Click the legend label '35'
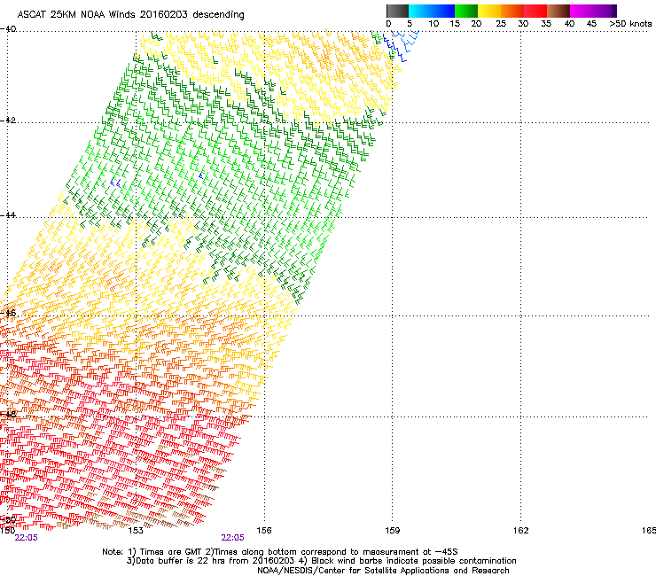Viewport: 656px width, 576px height. tap(546, 24)
